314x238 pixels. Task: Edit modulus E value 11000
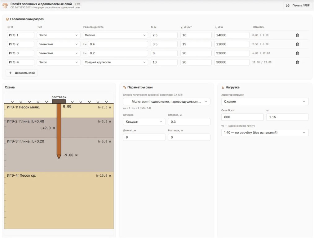[x=232, y=44]
